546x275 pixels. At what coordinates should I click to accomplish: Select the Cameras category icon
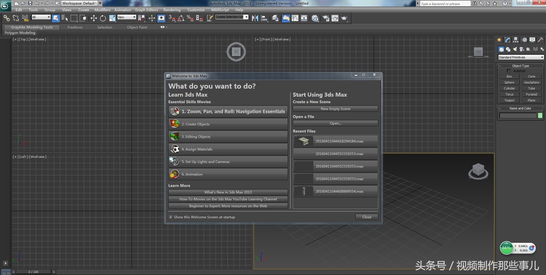522,49
